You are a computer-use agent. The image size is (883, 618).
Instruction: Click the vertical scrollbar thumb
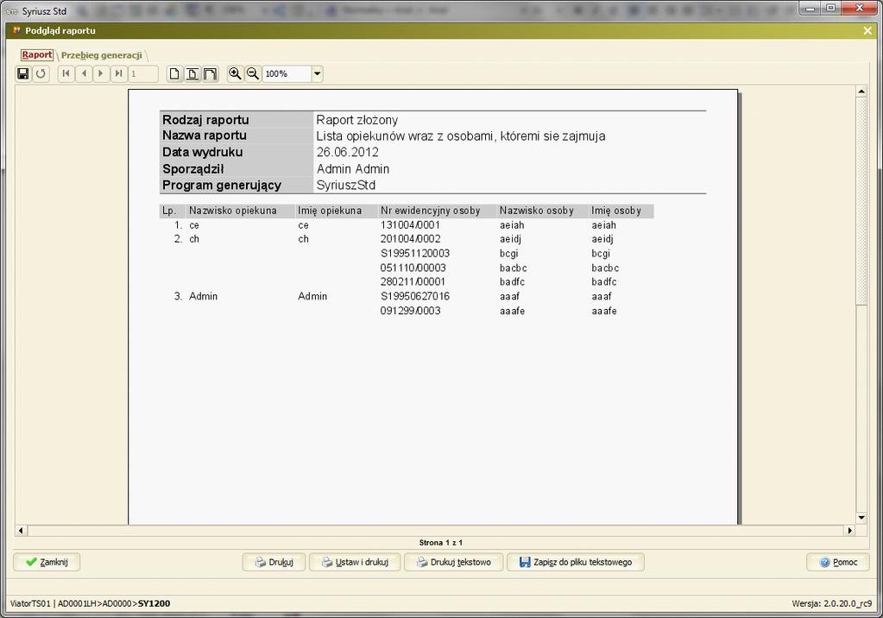pyautogui.click(x=861, y=201)
